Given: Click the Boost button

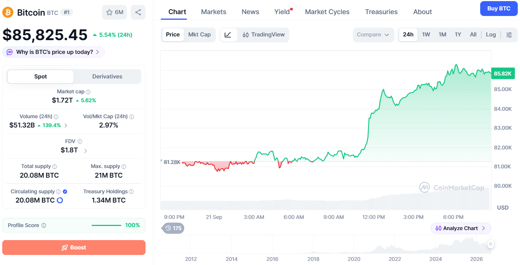Looking at the screenshot, I should [74, 248].
